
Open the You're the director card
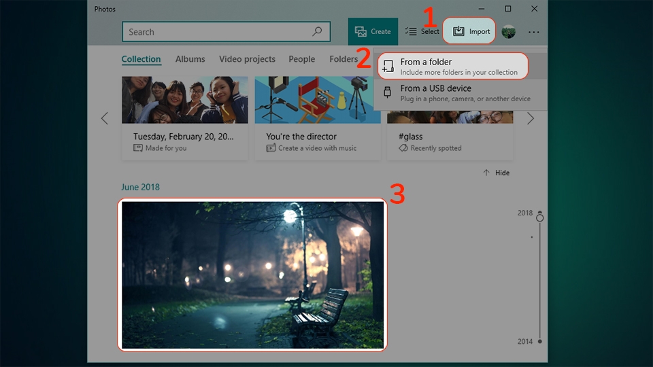tap(318, 118)
